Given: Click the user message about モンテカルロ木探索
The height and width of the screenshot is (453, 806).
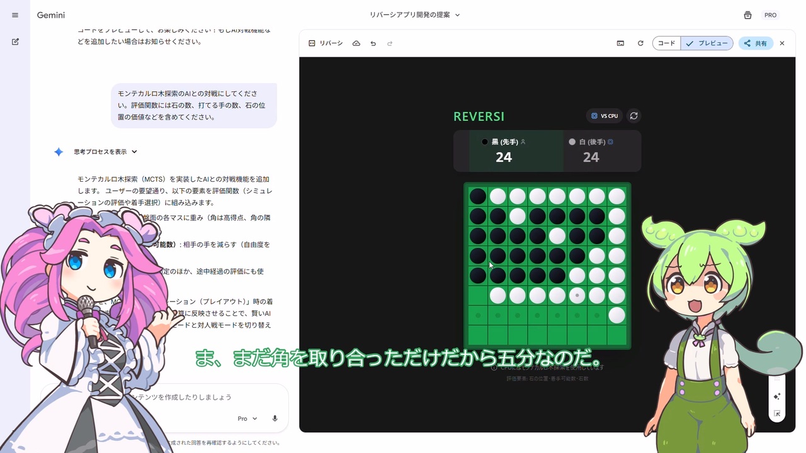Looking at the screenshot, I should click(194, 105).
